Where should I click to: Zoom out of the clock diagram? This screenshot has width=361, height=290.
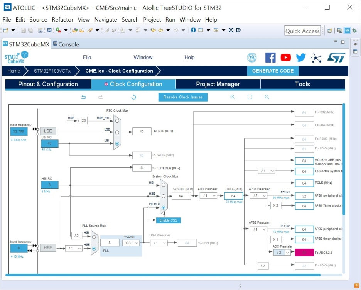point(267,97)
